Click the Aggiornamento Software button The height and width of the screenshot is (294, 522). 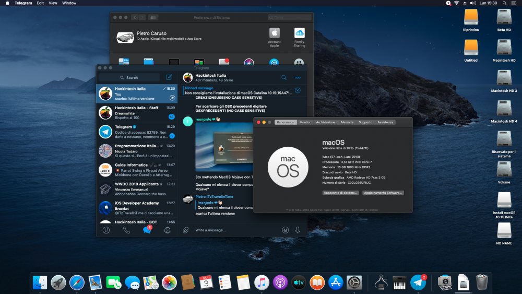pyautogui.click(x=383, y=193)
